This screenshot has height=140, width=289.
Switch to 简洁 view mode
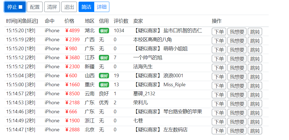[x=86, y=7]
